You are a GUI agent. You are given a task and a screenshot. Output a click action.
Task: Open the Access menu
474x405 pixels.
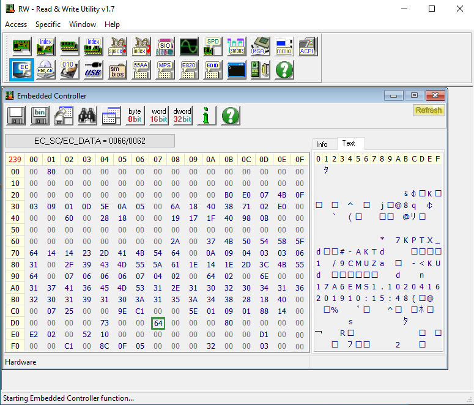[16, 24]
